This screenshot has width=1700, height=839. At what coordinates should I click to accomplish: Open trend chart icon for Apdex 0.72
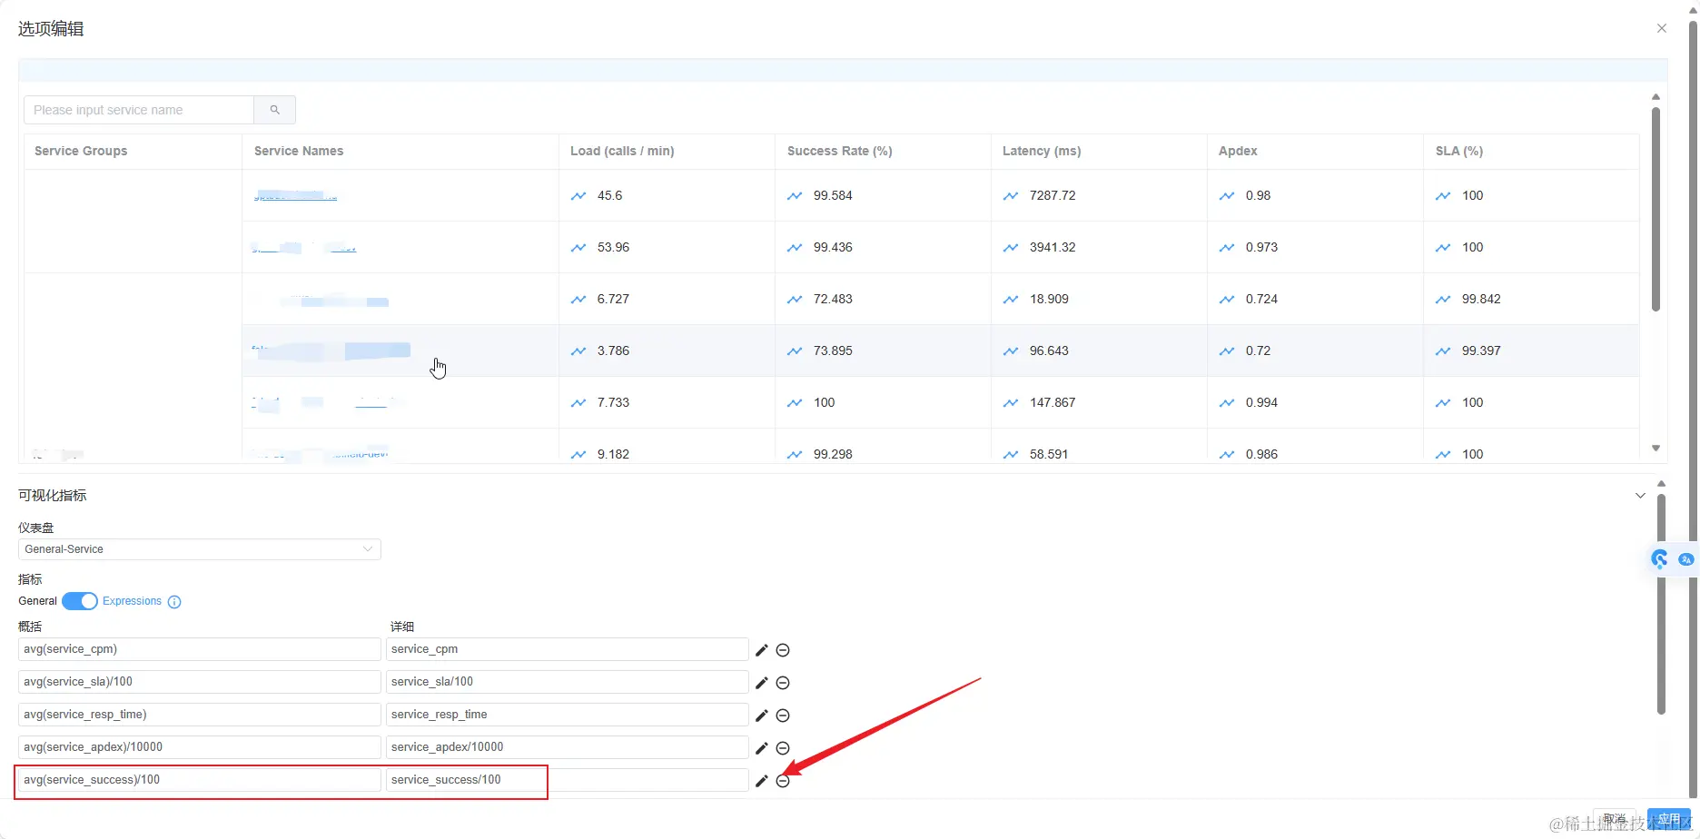1227,351
